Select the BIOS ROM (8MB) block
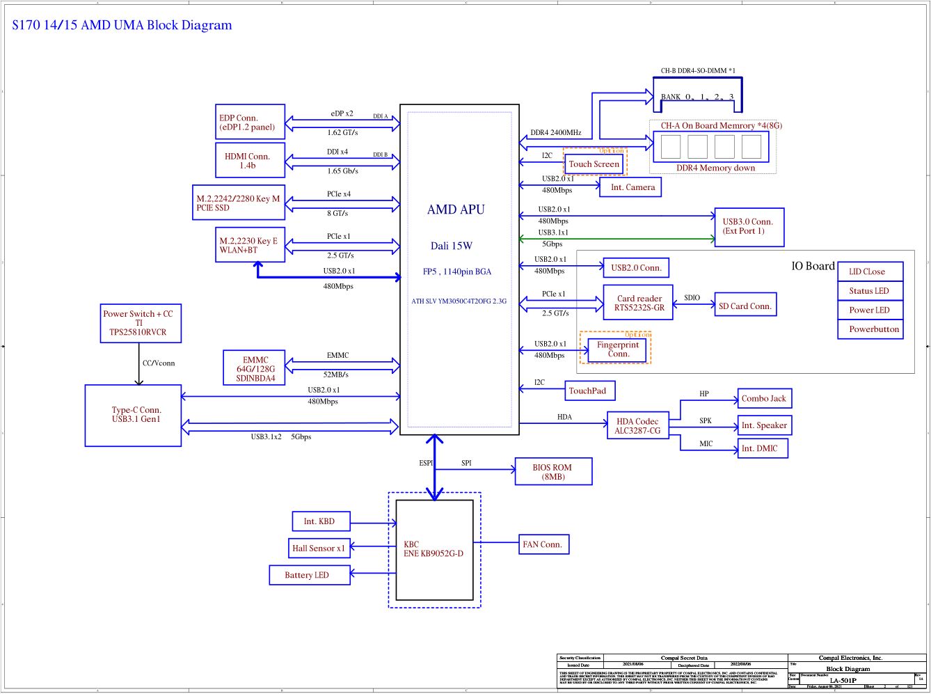931x694 pixels. click(553, 472)
